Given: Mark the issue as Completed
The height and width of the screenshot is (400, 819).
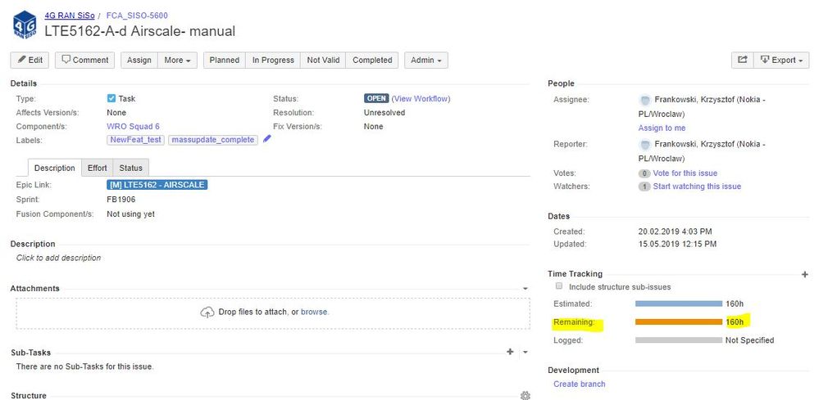Looking at the screenshot, I should point(372,60).
